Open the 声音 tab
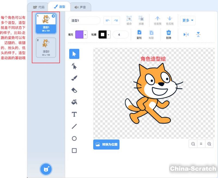This screenshot has height=178, width=218. click(x=80, y=7)
